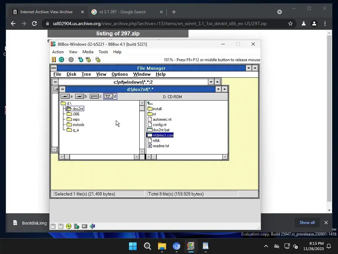Screen dimensions: 338x254
Task: Click file pane scroll right arrow
Action: tap(225, 157)
